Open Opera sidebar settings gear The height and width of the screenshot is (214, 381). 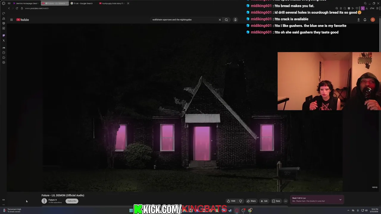click(x=4, y=62)
